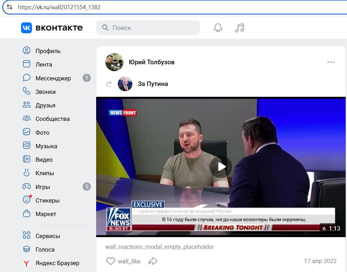347x272 pixels.
Task: Click the Маркет bag icon
Action: pos(27,213)
